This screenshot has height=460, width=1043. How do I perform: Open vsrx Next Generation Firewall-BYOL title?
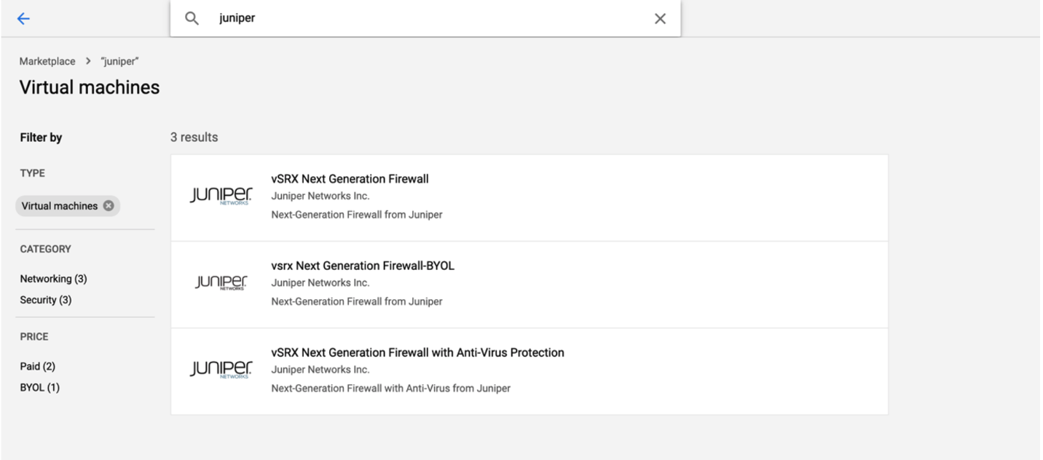(x=363, y=266)
